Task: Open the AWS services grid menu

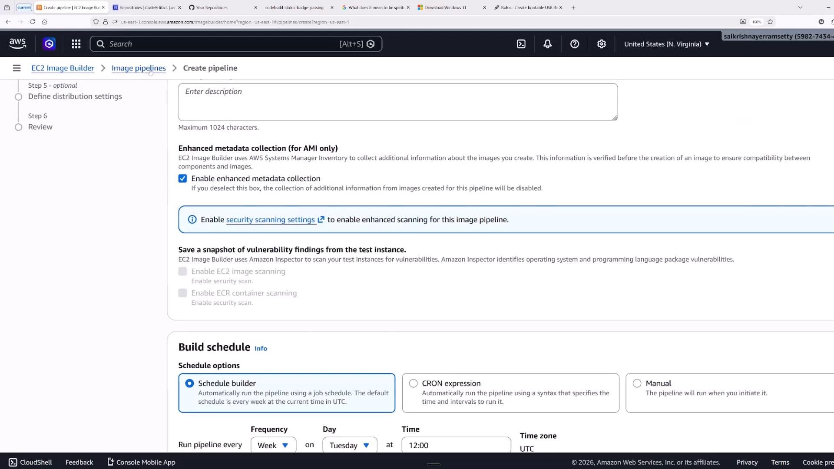Action: pyautogui.click(x=76, y=44)
